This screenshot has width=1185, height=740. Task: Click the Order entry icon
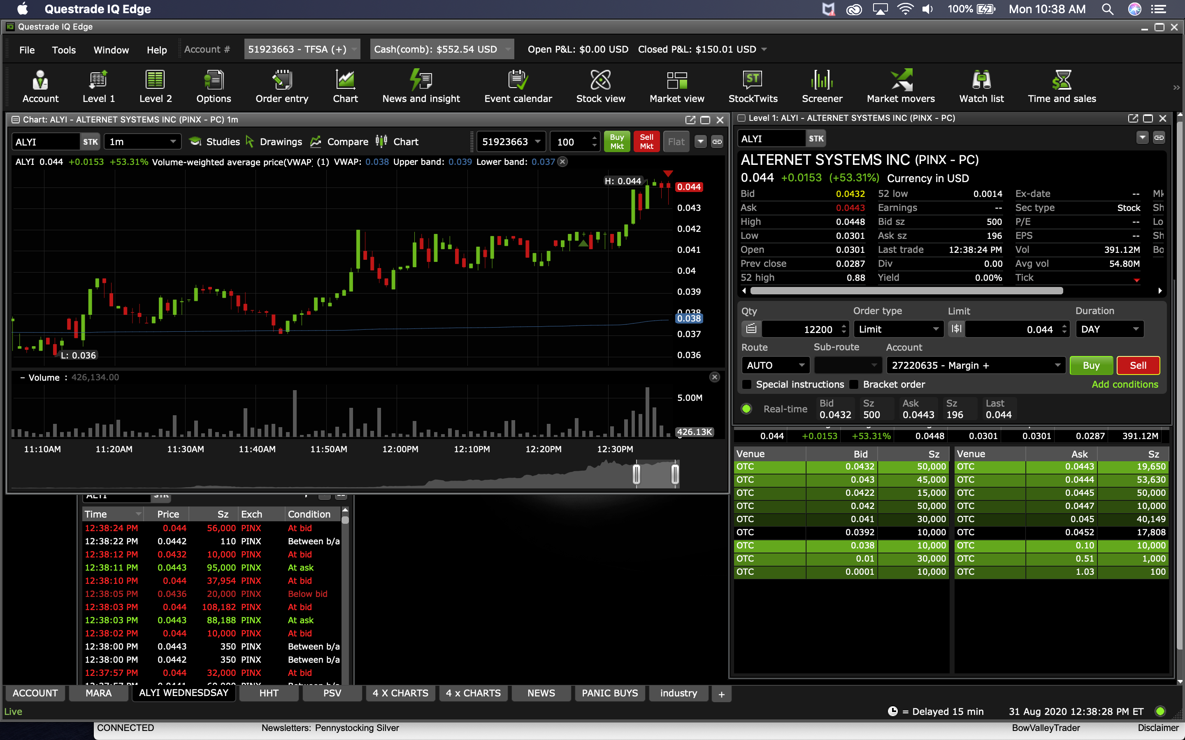click(281, 86)
